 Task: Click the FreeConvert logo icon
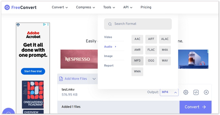coord(7,7)
